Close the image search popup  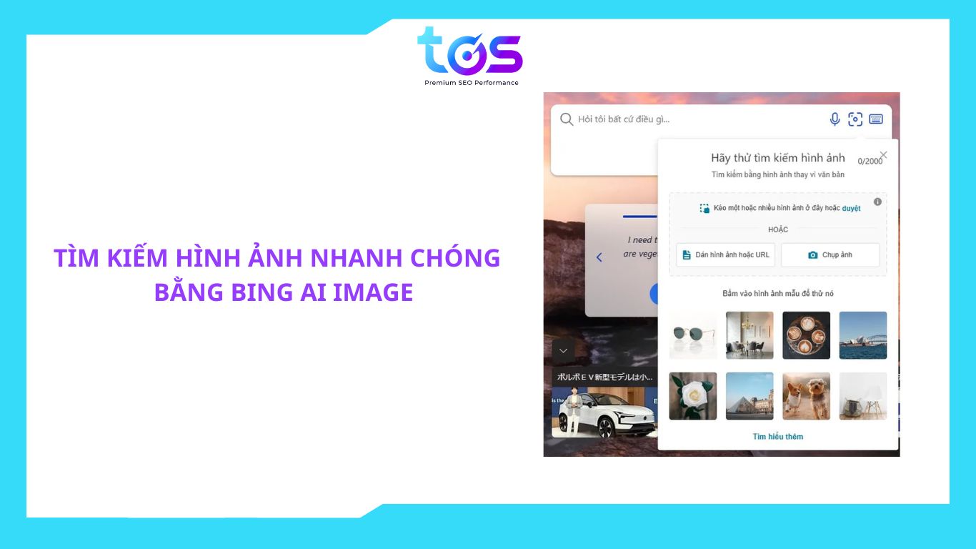883,154
